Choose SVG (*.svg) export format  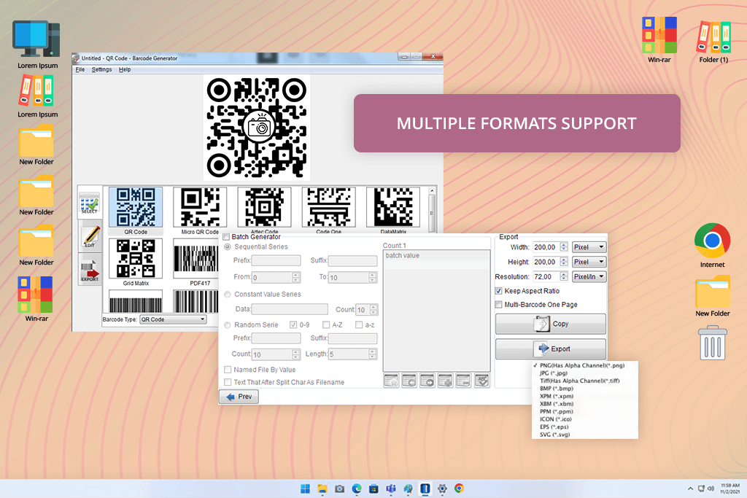click(x=554, y=435)
